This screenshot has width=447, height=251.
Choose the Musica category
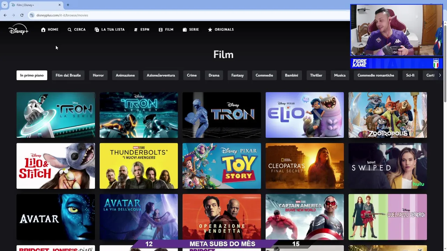[340, 75]
